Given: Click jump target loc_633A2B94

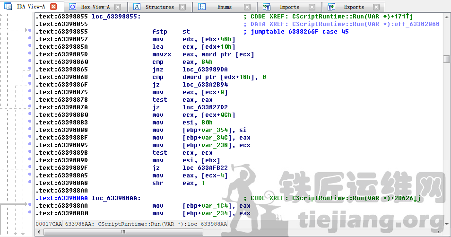Looking at the screenshot, I should point(205,85).
